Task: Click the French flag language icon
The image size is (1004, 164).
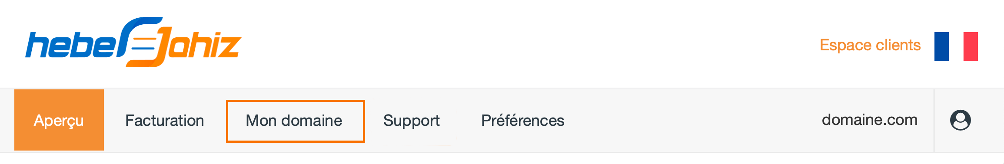Action: click(x=956, y=46)
